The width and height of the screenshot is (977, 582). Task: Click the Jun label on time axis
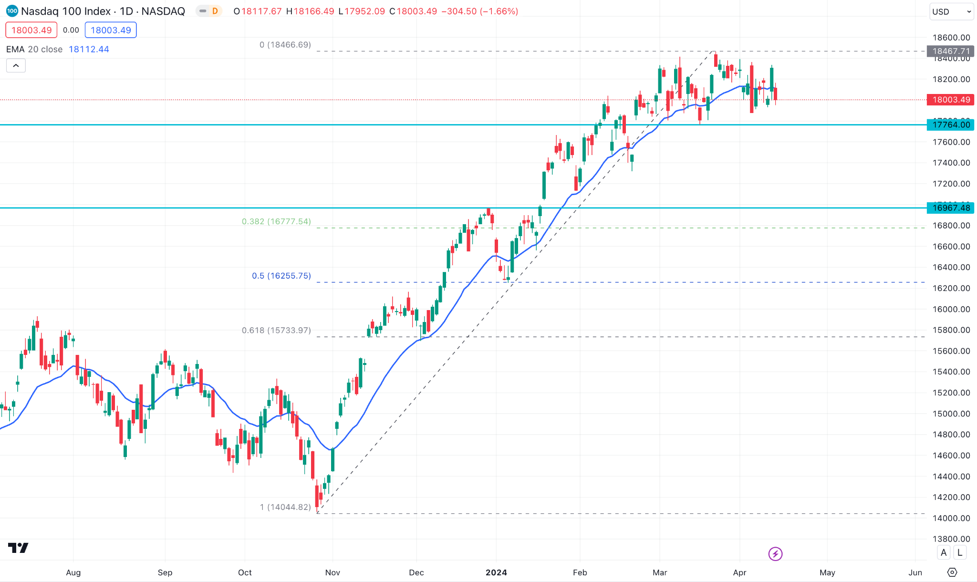point(915,572)
